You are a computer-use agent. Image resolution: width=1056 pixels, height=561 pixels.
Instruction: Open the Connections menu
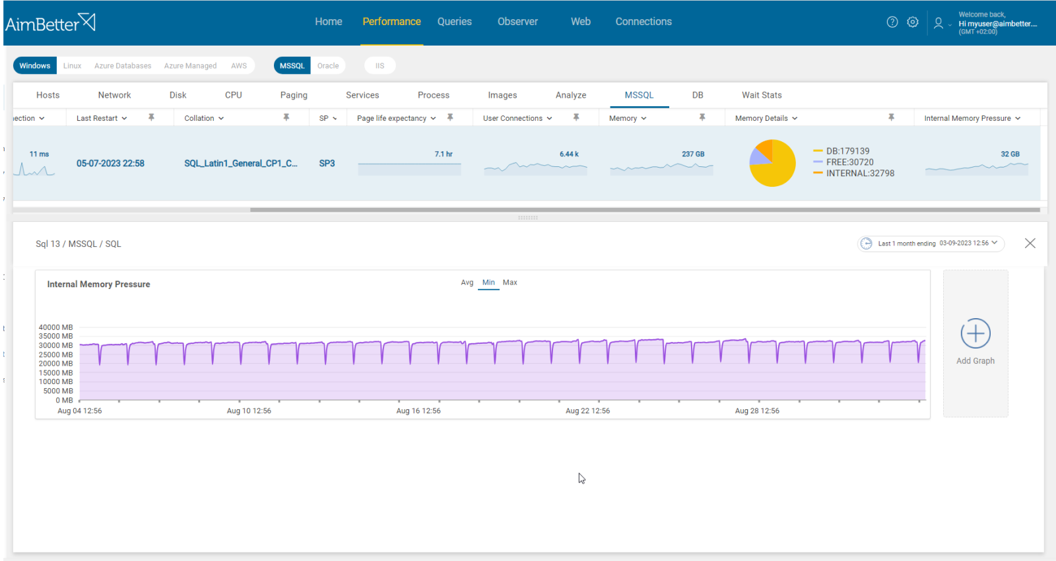click(643, 22)
